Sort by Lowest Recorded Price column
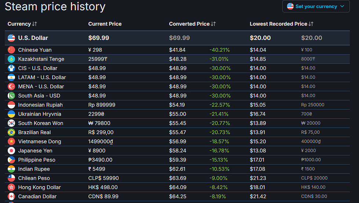Screen dimensions: 359x203 click(x=282, y=24)
